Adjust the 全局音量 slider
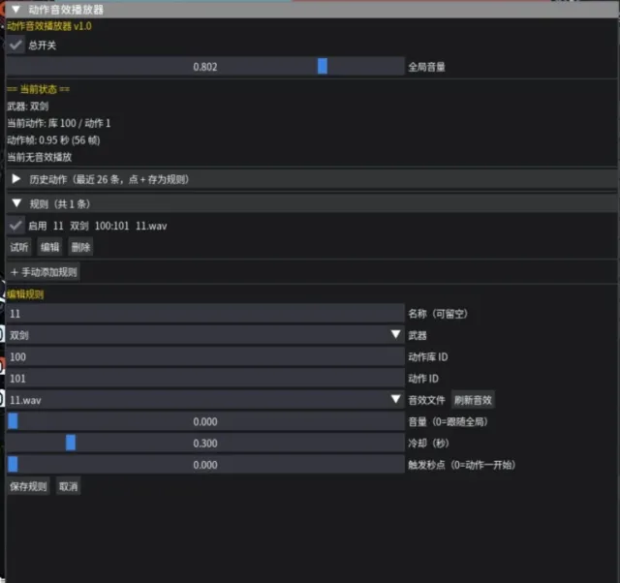The height and width of the screenshot is (583, 620). click(205, 67)
